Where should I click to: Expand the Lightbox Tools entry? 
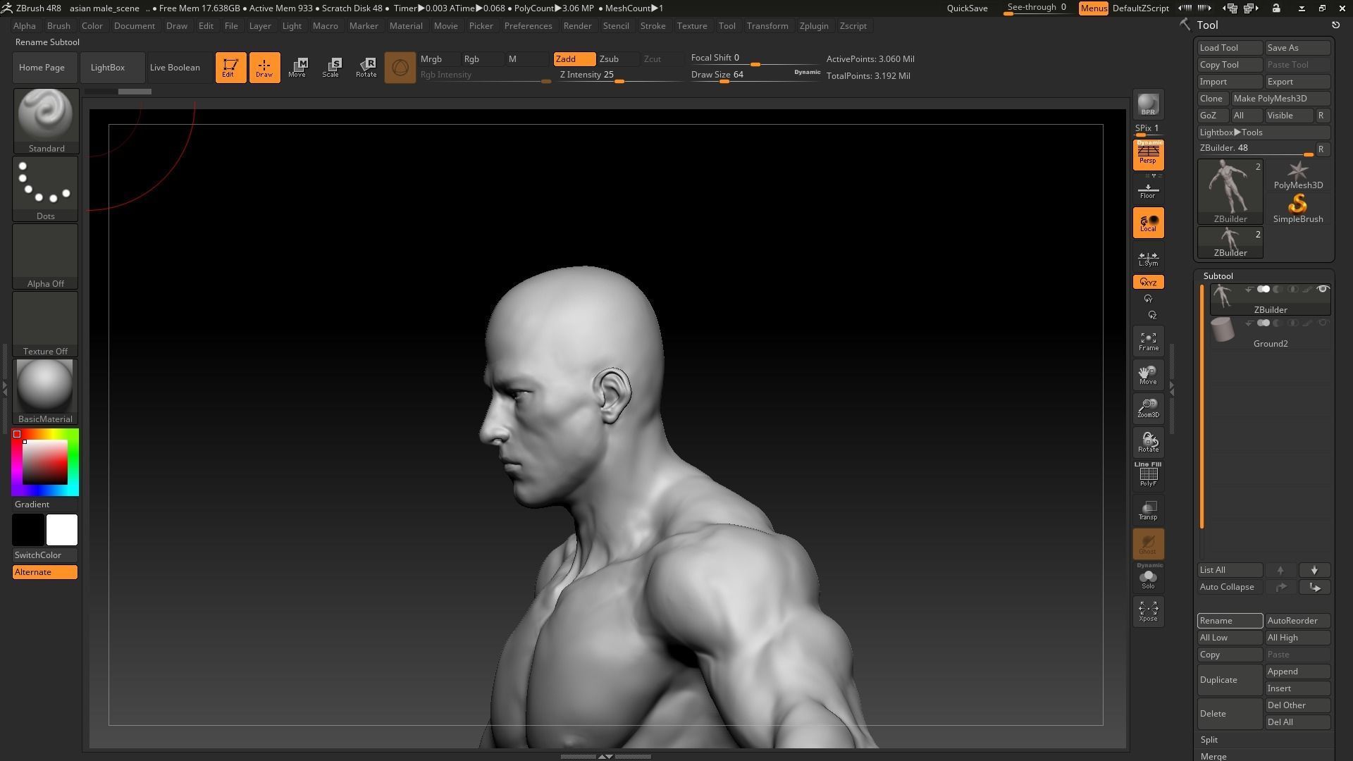(x=1264, y=132)
